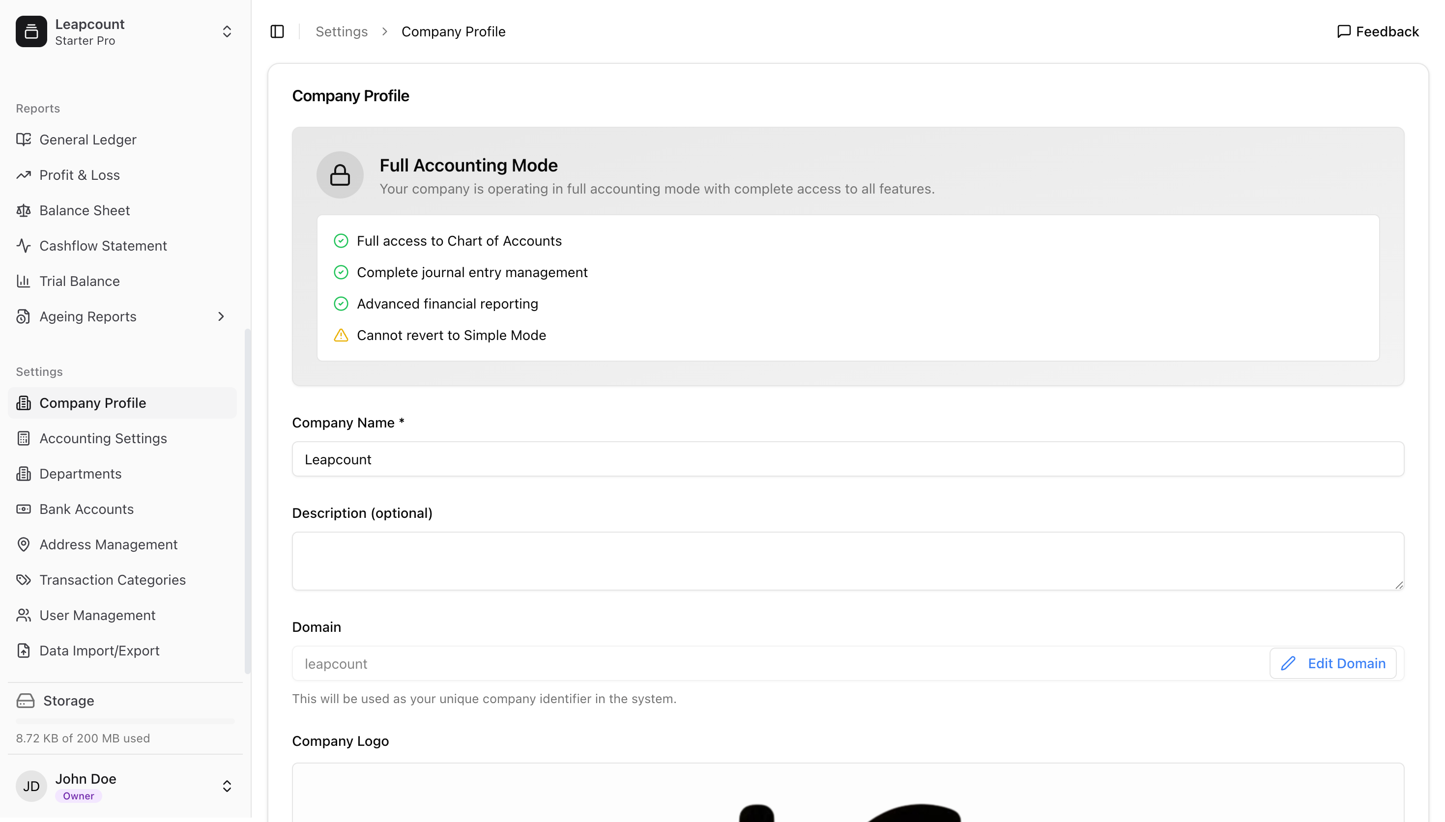Click warning icon beside Cannot revert message

pos(341,336)
